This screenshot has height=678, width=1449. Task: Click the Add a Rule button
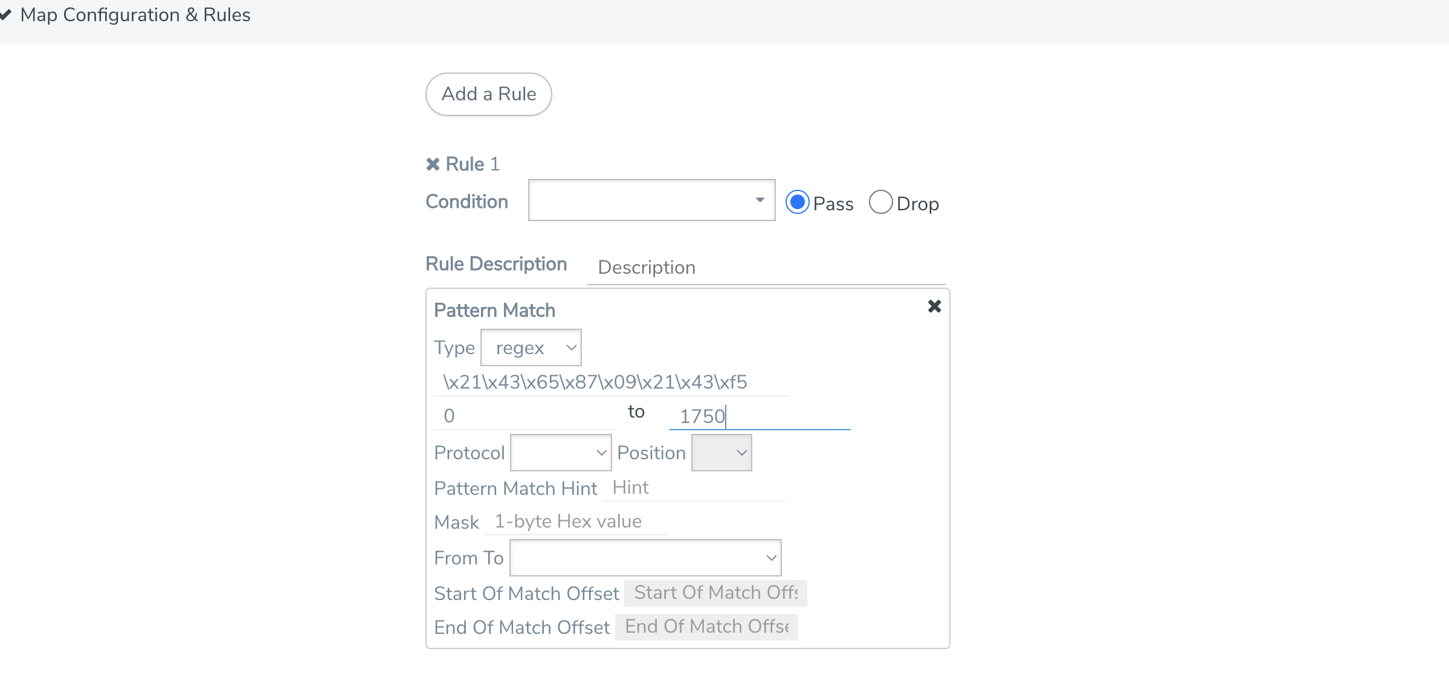[x=489, y=94]
